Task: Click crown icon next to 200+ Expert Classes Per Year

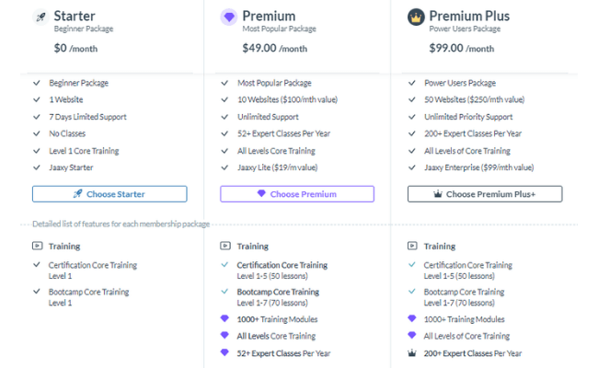Action: point(412,353)
